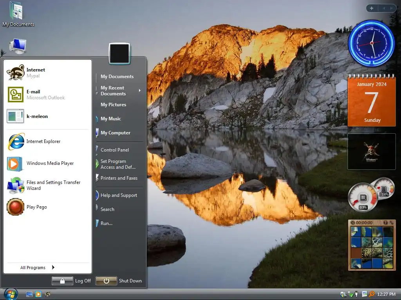Image resolution: width=401 pixels, height=300 pixels.
Task: Click the power plug tray icon
Action: 356,295
